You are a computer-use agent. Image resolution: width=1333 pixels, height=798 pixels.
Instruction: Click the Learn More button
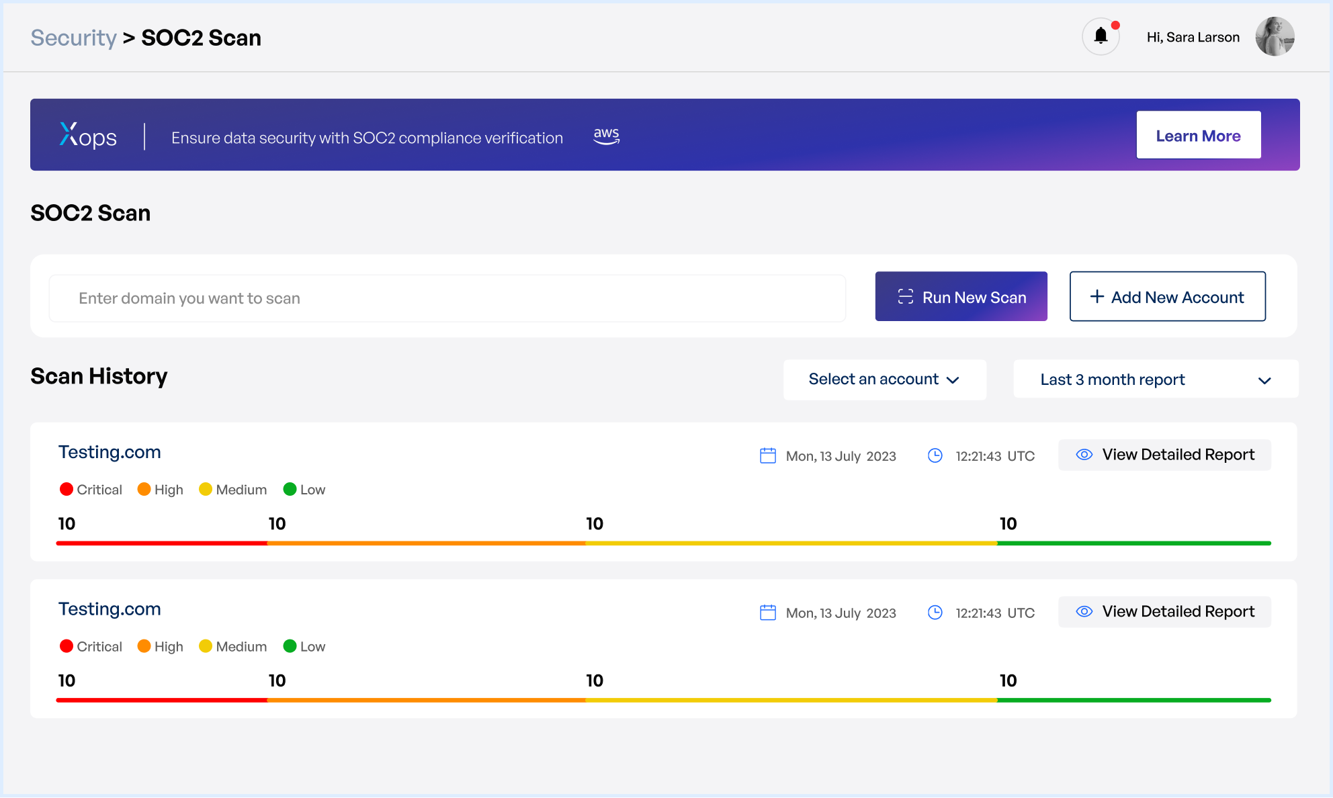tap(1198, 136)
